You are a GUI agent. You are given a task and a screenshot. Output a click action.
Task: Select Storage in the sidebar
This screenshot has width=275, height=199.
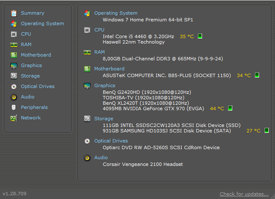(30, 76)
